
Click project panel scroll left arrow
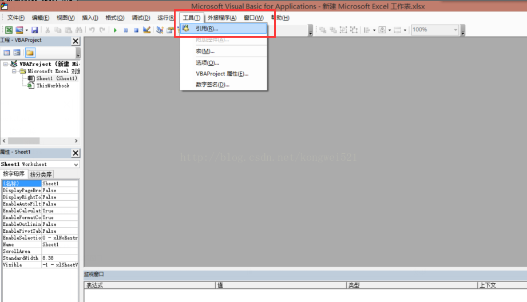pos(4,141)
